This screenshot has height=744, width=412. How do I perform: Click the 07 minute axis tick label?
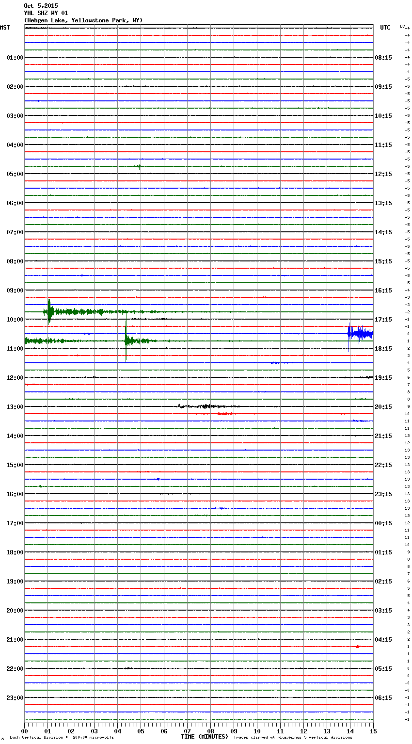[x=187, y=731]
